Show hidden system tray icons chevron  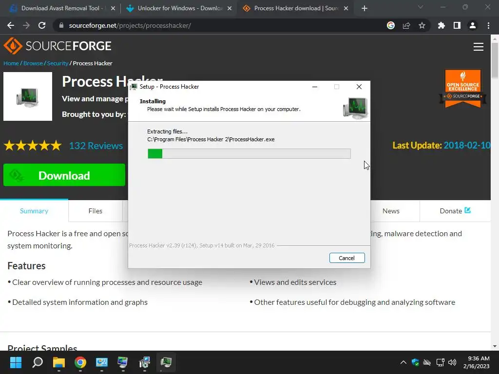(x=403, y=362)
